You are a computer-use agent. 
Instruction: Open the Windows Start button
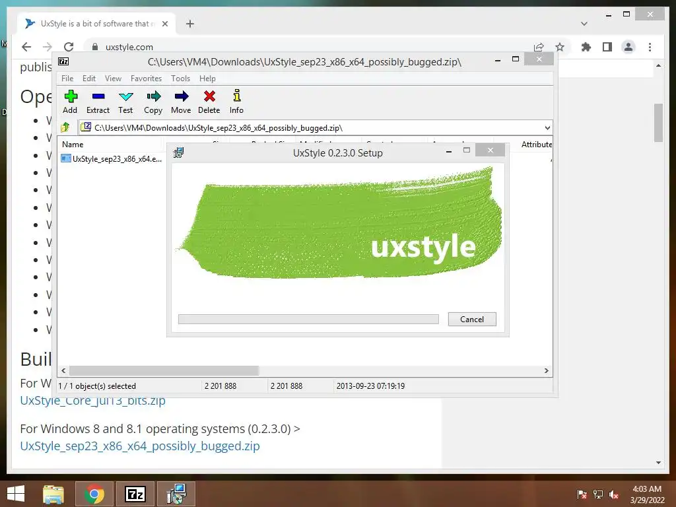[x=16, y=494]
